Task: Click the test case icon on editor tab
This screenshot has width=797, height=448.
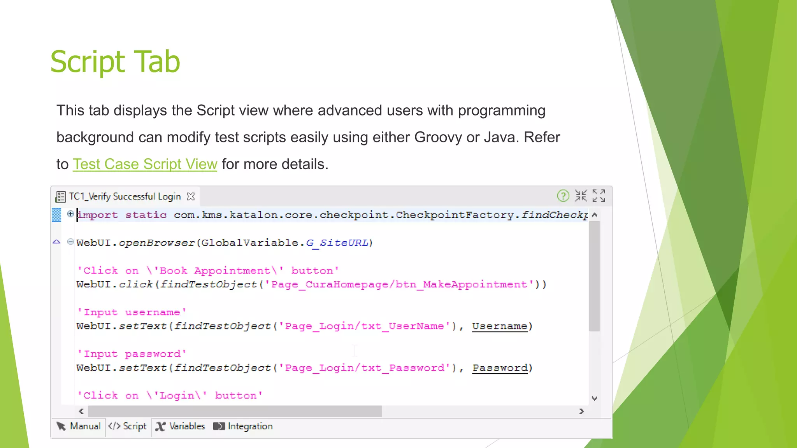Action: (x=60, y=197)
